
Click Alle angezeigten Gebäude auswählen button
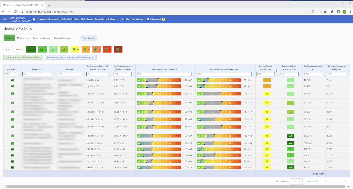click(23, 57)
